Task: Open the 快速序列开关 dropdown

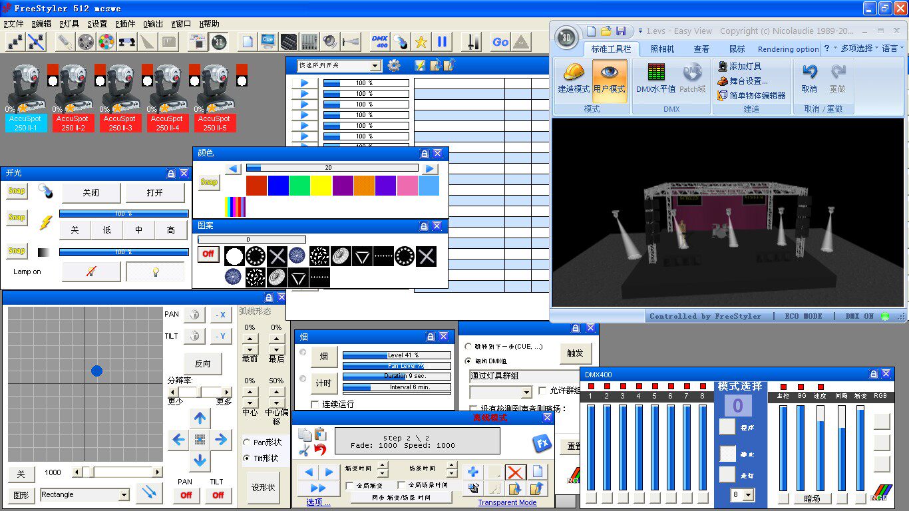Action: [375, 65]
